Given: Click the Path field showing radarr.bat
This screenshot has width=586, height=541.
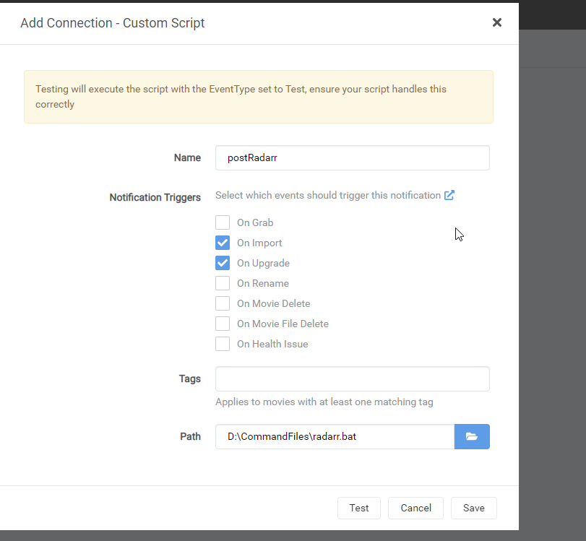Looking at the screenshot, I should click(x=334, y=436).
